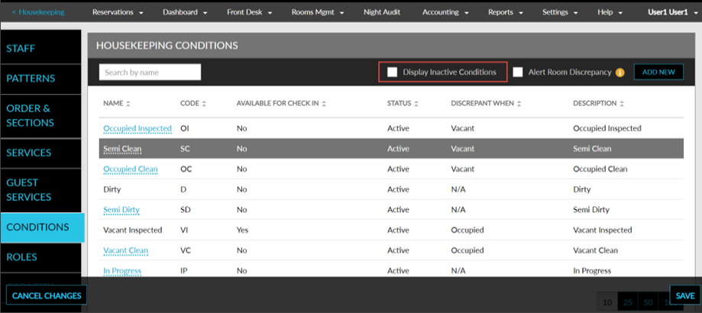The image size is (702, 313).
Task: Sort by the Name column arrows
Action: (x=128, y=104)
